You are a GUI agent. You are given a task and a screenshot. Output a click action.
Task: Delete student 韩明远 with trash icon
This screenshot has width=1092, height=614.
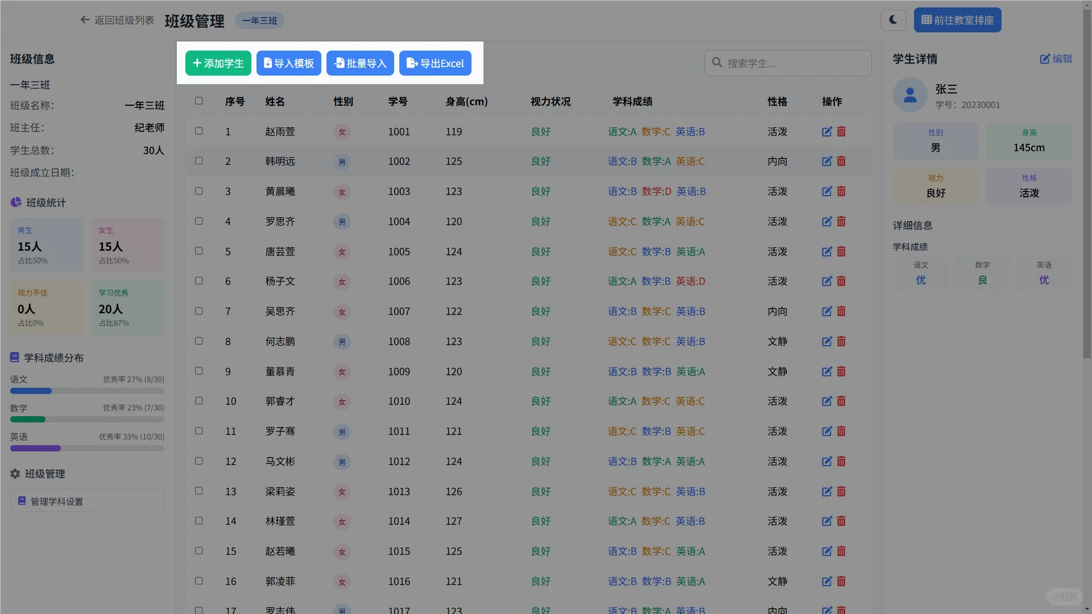pyautogui.click(x=841, y=161)
